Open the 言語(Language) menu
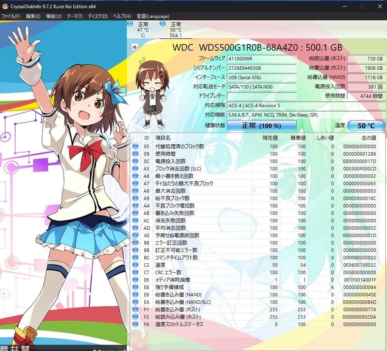Image resolution: width=387 pixels, height=351 pixels. tap(153, 16)
